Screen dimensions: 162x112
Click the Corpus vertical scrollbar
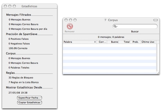(x=158, y=57)
